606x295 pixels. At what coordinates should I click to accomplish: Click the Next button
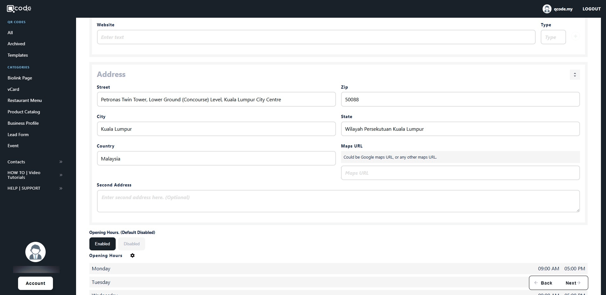(573, 283)
